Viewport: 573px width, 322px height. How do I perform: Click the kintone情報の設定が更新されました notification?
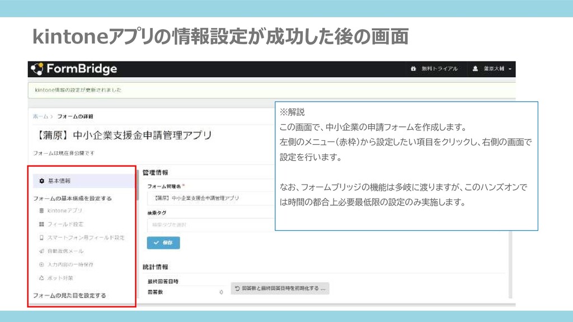[x=272, y=90]
